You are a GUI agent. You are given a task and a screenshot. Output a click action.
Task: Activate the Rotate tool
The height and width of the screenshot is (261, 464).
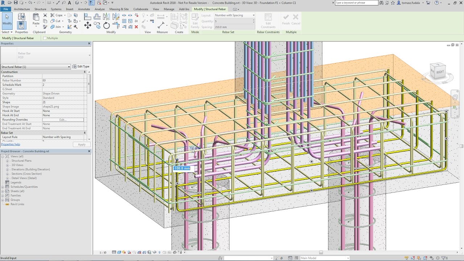(x=107, y=25)
